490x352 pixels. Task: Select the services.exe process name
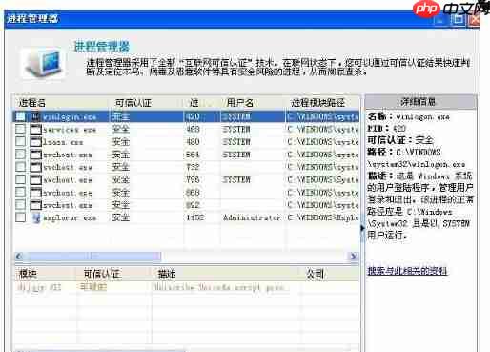70,130
